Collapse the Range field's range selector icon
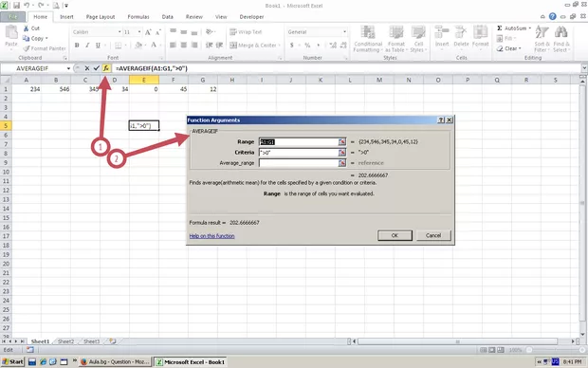The height and width of the screenshot is (368, 588). 341,142
